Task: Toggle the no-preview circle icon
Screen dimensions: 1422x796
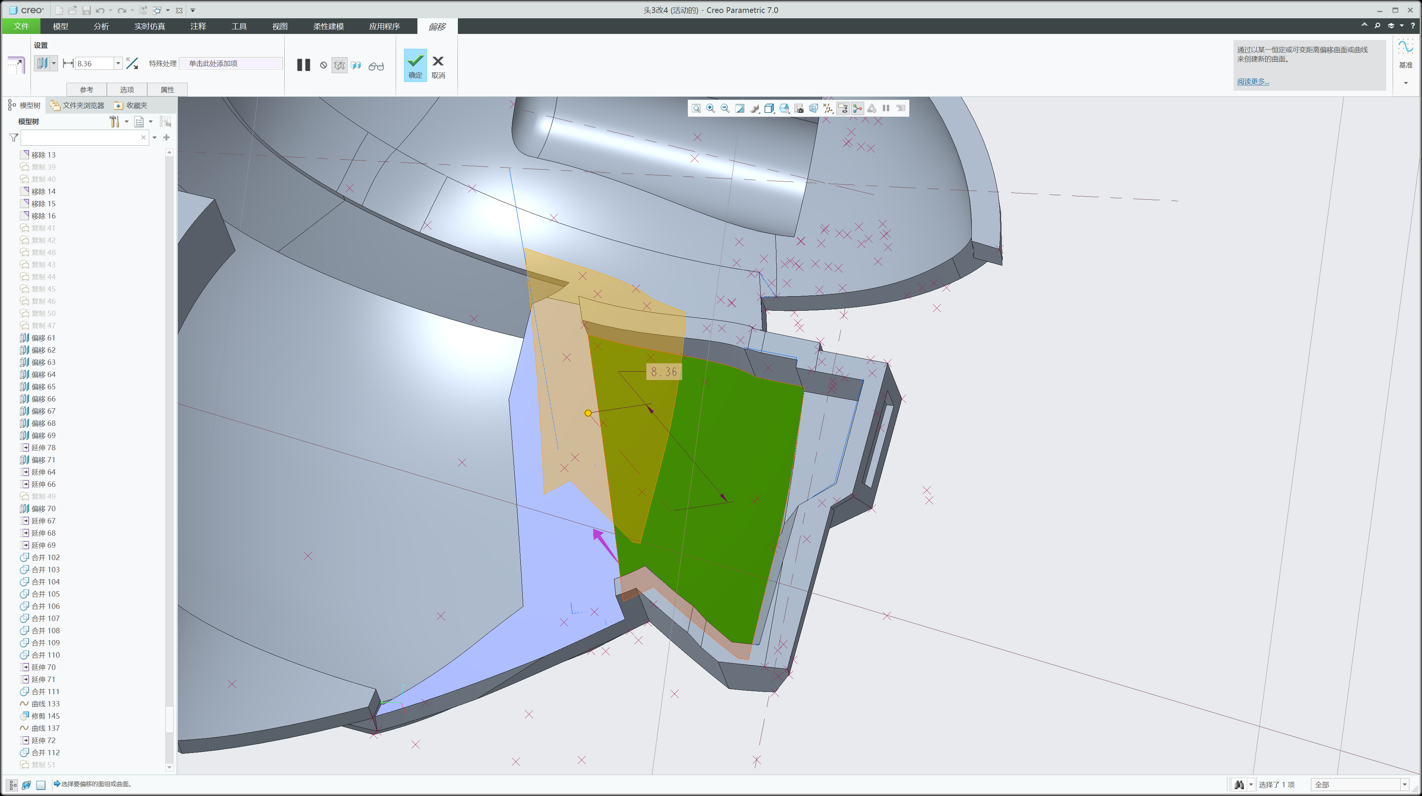Action: (x=324, y=66)
